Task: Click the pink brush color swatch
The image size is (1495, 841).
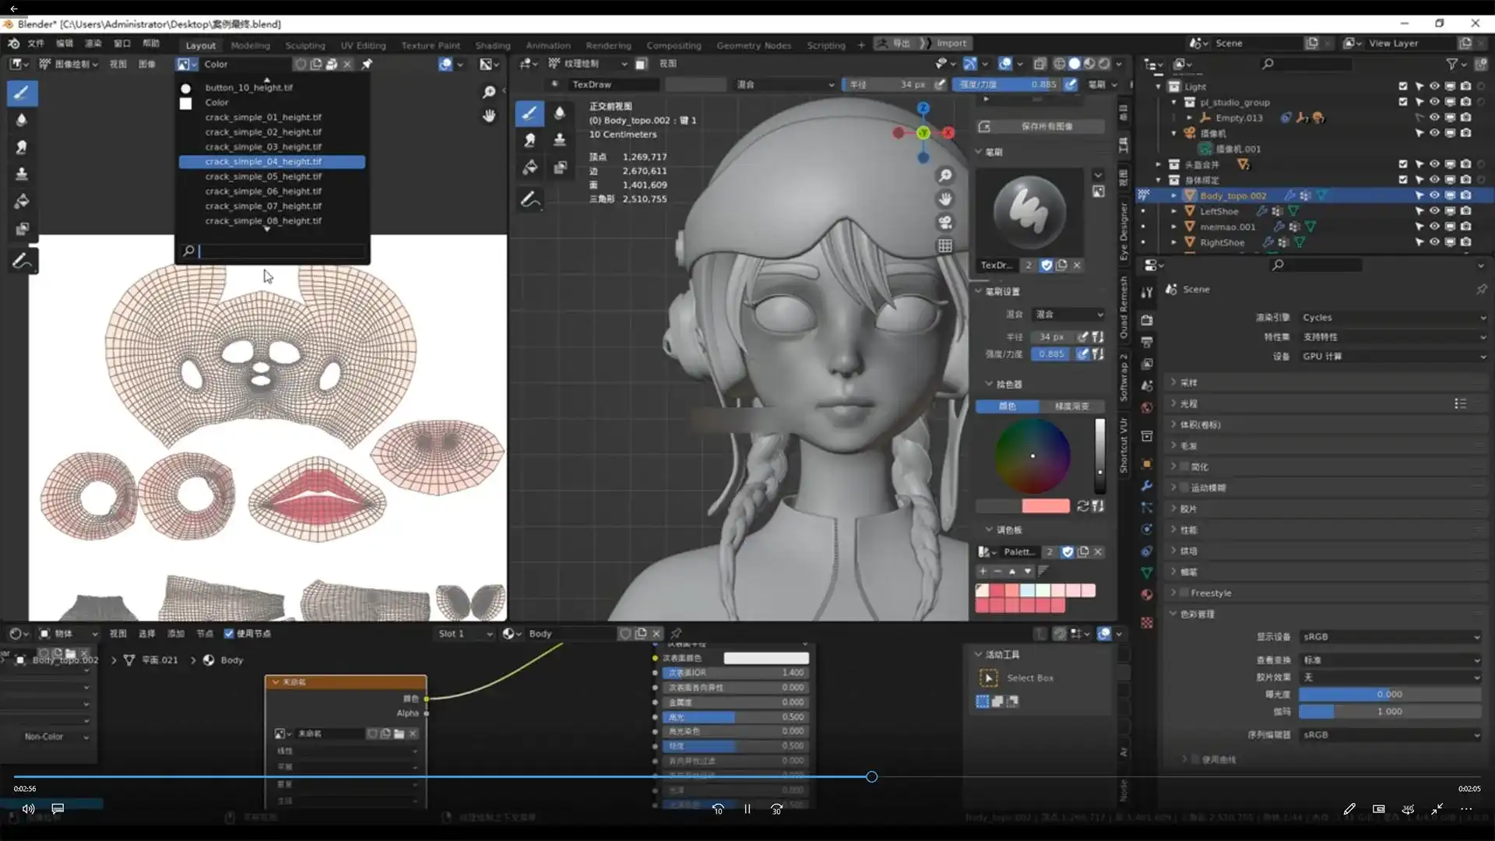Action: tap(1045, 506)
